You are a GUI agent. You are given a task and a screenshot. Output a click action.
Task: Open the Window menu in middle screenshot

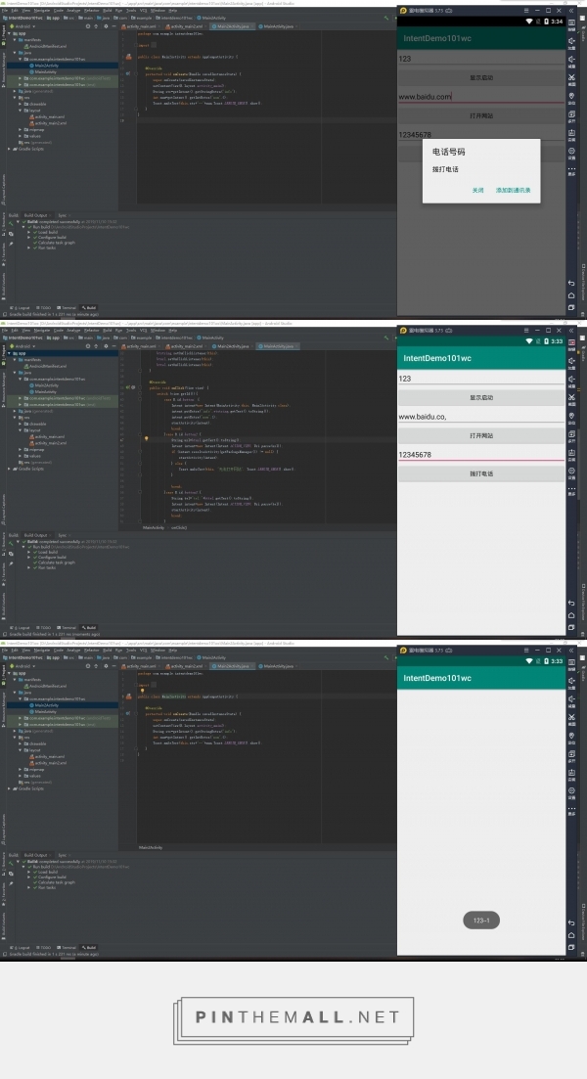coord(158,331)
